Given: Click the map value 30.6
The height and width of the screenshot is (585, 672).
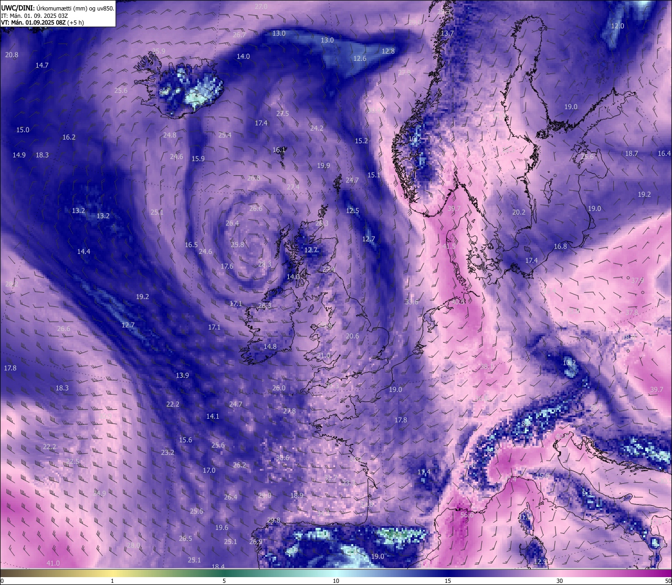Looking at the screenshot, I should [282, 458].
